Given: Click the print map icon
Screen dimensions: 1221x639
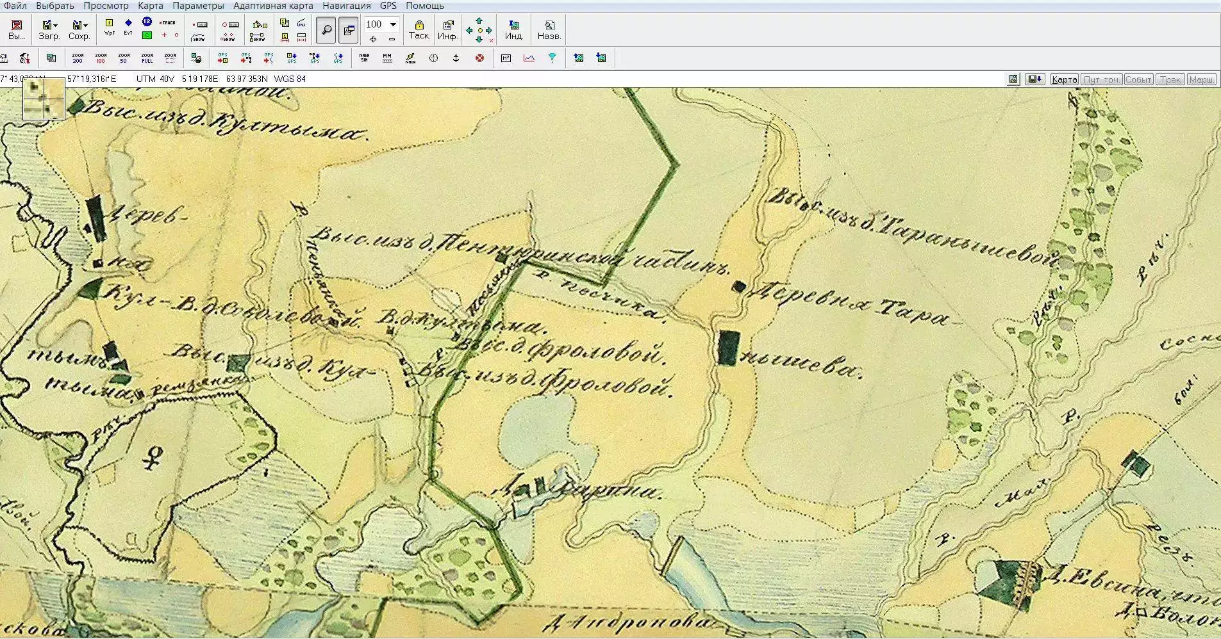Looking at the screenshot, I should click(197, 58).
